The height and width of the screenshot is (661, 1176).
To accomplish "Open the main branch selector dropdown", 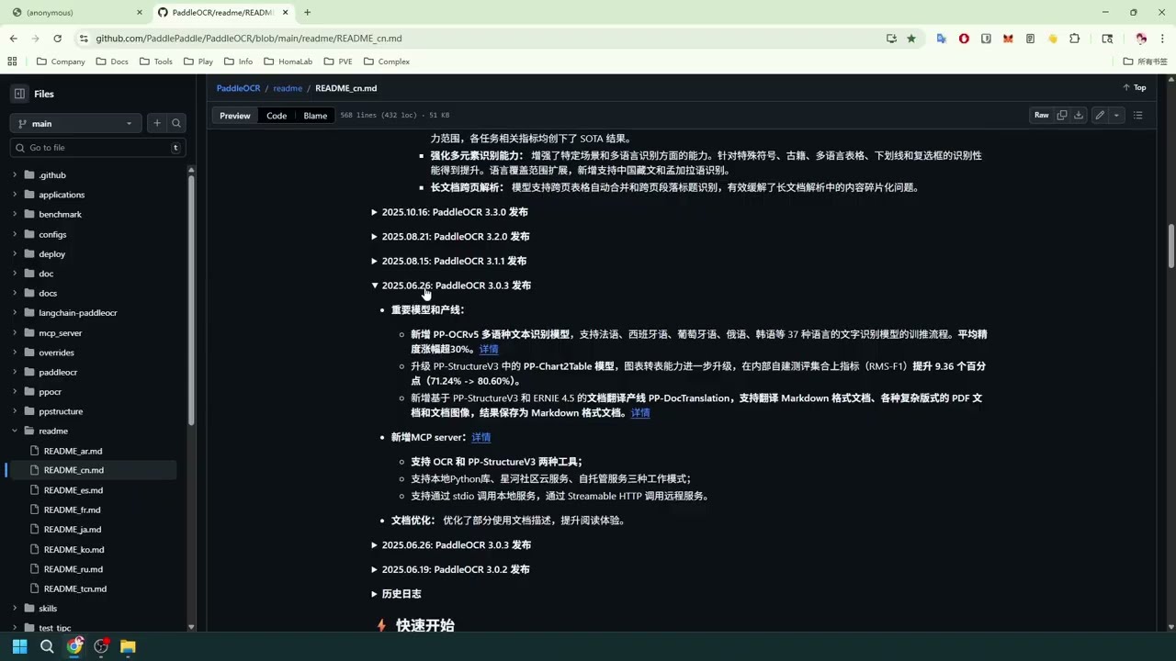I will 77,123.
